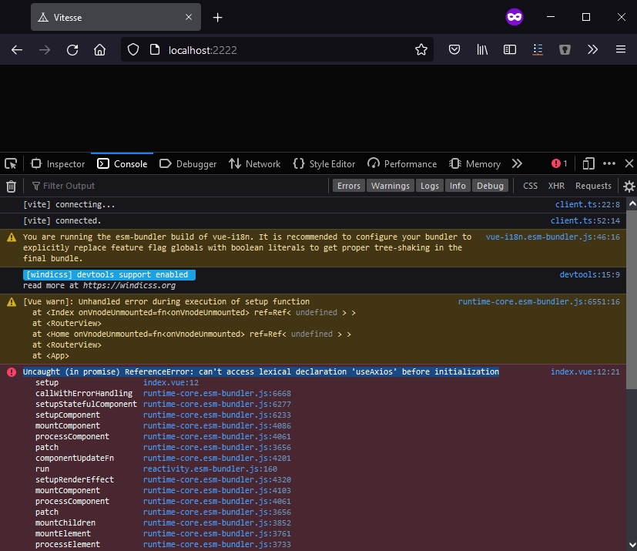Open Firefox Library via the books icon
The image size is (637, 551).
pyautogui.click(x=482, y=49)
